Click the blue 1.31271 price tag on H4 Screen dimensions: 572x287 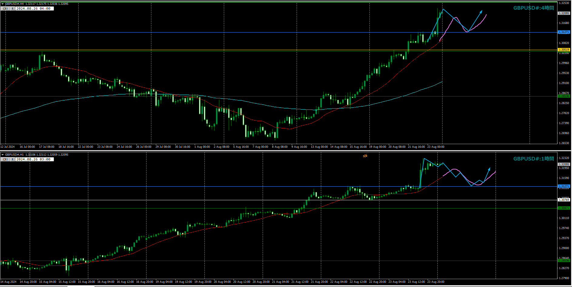(564, 32)
